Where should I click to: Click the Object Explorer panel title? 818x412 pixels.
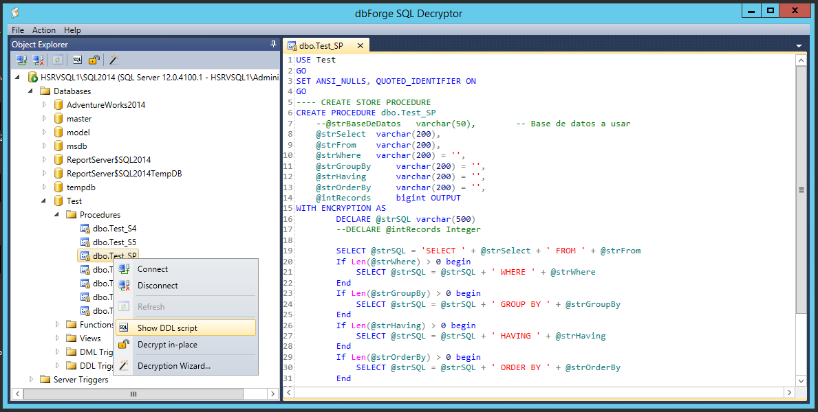coord(40,44)
